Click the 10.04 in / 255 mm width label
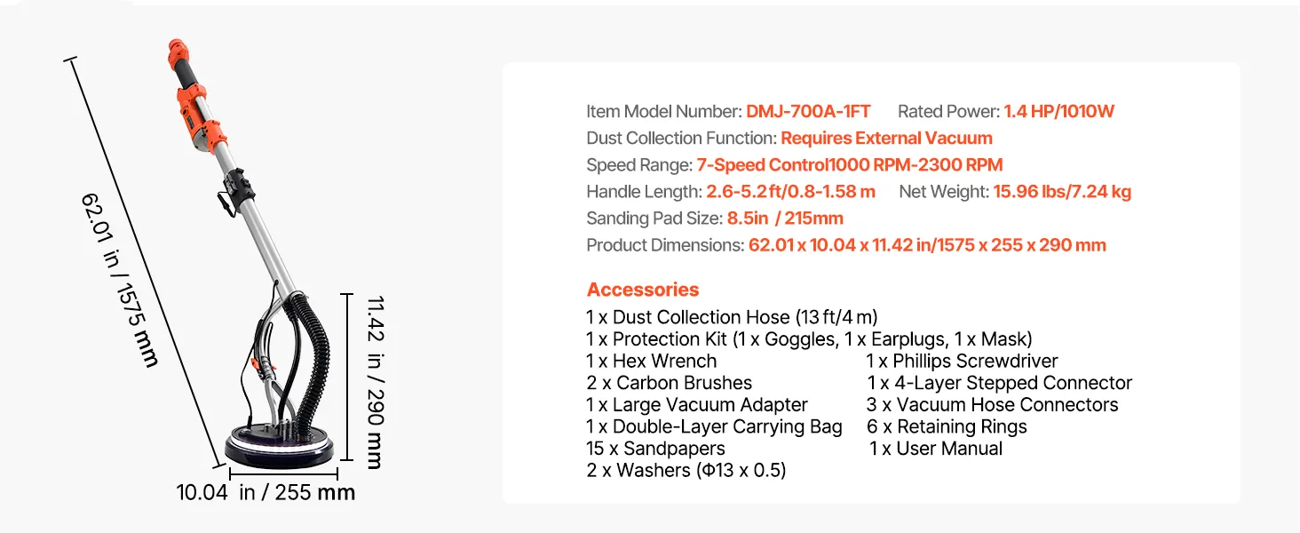The width and height of the screenshot is (1300, 533). [x=266, y=492]
